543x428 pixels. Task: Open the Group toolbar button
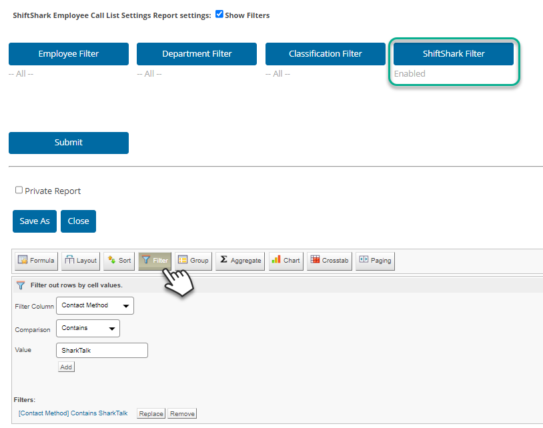[x=193, y=261]
